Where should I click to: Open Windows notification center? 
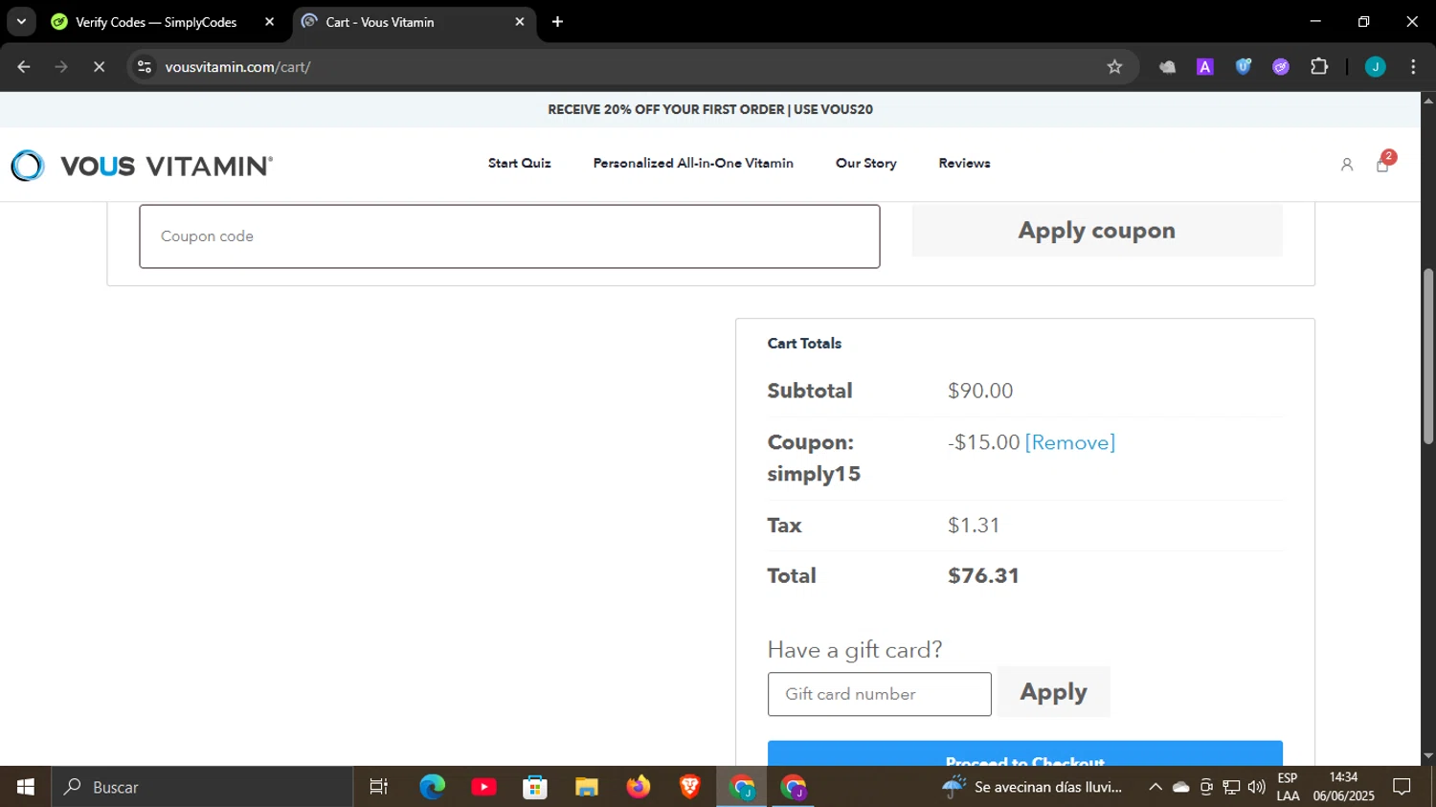1402,787
